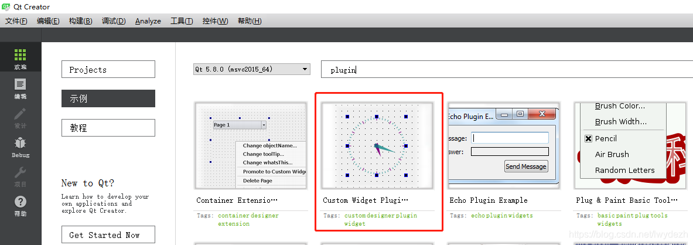Open the Plug & Paint Basic Tools thumbnail
This screenshot has height=245, width=693.
point(630,145)
